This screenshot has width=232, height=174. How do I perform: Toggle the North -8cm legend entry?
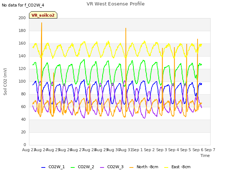(x=144, y=167)
